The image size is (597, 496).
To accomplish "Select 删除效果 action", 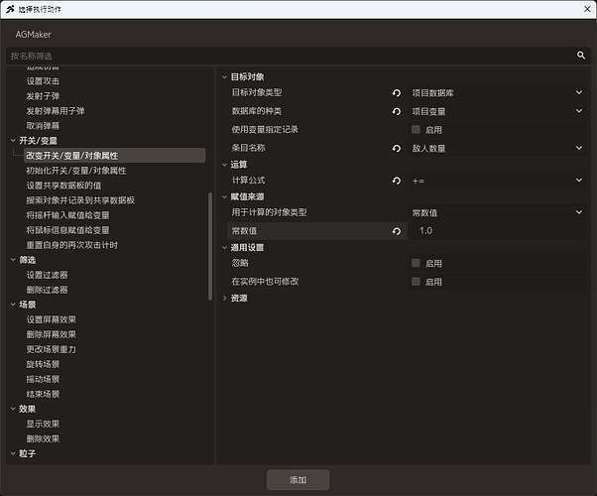I will 43,438.
